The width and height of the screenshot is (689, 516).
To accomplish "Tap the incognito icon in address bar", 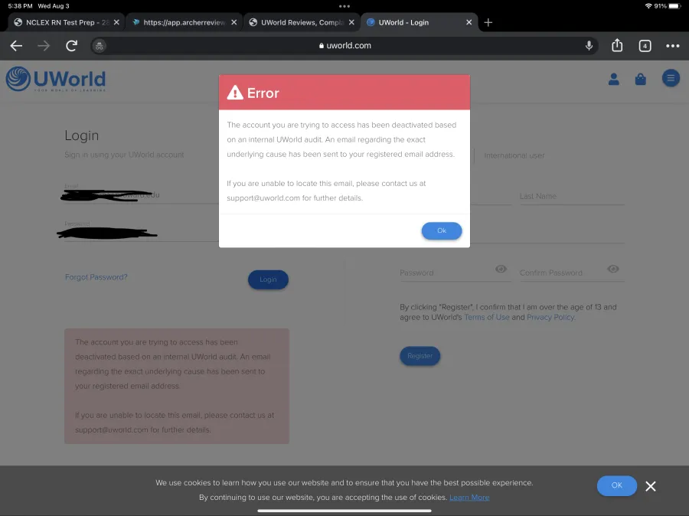I will tap(100, 46).
